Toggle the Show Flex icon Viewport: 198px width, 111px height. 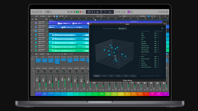click(63, 16)
